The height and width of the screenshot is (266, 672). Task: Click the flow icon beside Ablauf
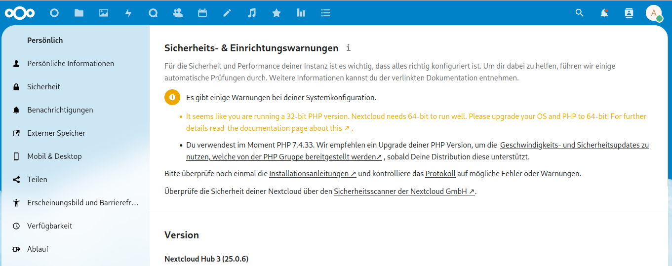16,249
